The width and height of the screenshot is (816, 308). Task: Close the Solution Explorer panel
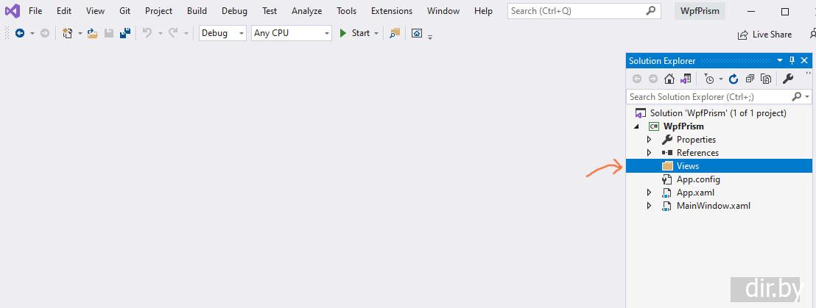click(804, 61)
